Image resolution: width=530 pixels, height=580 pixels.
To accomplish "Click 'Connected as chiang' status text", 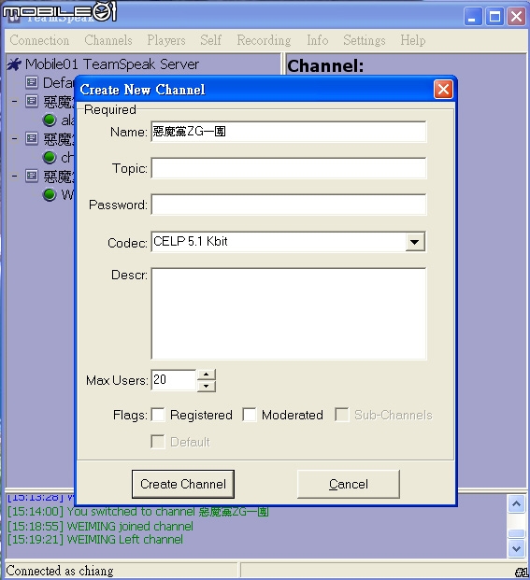I will tap(60, 571).
